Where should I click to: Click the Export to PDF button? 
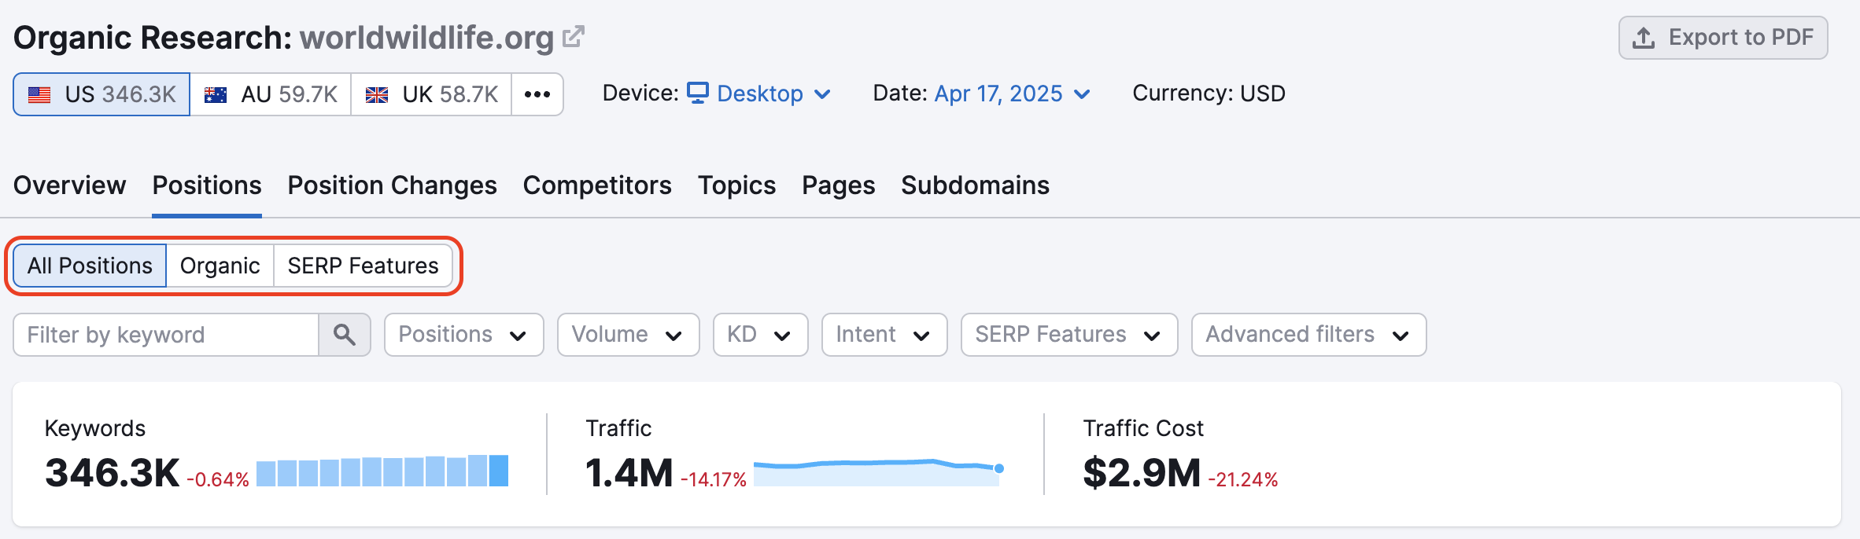1722,38
